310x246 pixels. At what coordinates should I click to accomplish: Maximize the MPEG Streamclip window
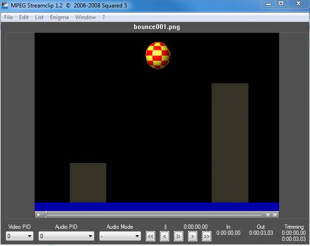click(x=281, y=4)
